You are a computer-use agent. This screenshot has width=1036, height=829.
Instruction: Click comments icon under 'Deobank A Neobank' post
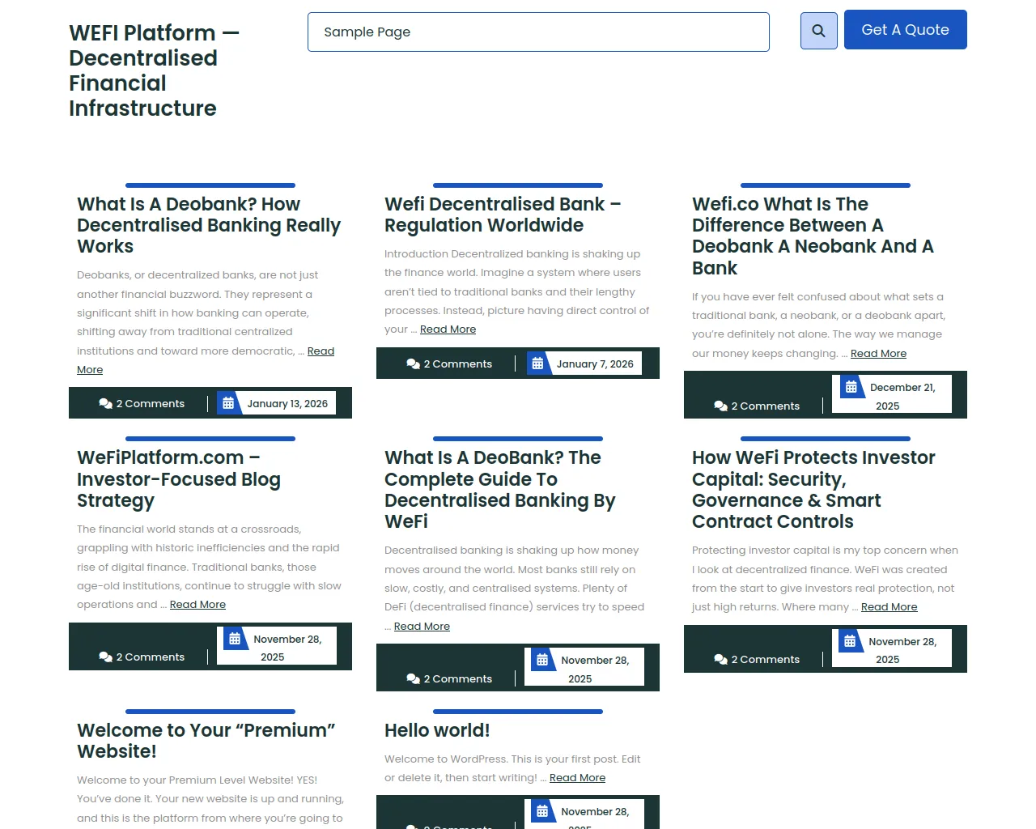720,406
